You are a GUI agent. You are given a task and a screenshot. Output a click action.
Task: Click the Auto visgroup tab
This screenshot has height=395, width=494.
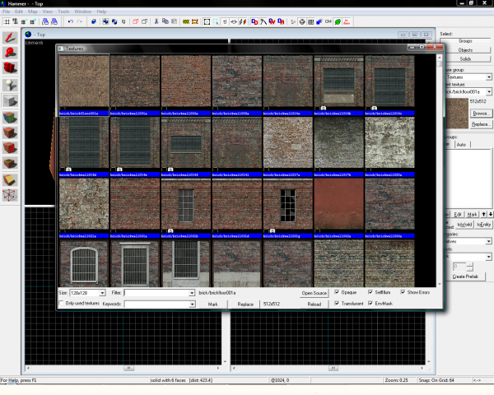(x=462, y=145)
